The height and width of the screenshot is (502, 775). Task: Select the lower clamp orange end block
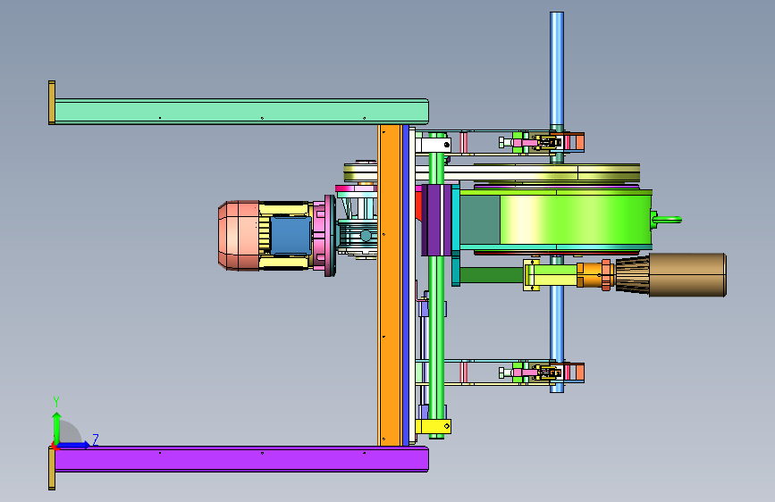pyautogui.click(x=580, y=372)
